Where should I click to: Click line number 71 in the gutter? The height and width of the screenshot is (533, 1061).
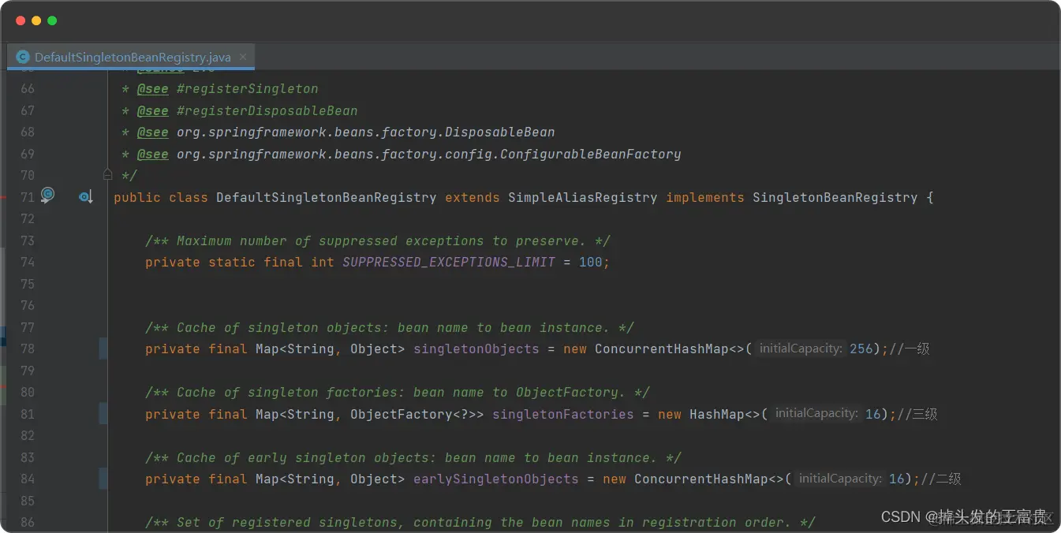(28, 197)
